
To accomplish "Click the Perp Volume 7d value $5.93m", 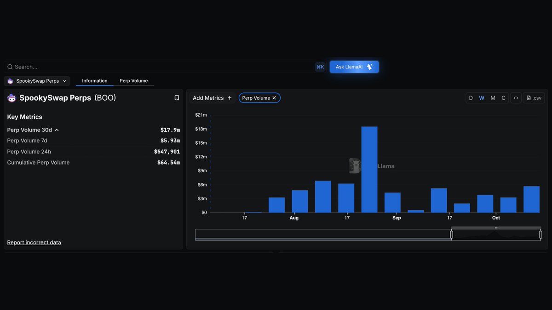I will pyautogui.click(x=170, y=141).
